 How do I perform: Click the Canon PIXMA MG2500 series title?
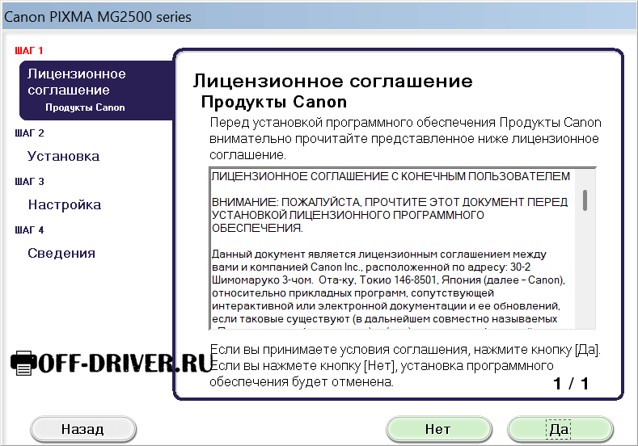pyautogui.click(x=98, y=17)
